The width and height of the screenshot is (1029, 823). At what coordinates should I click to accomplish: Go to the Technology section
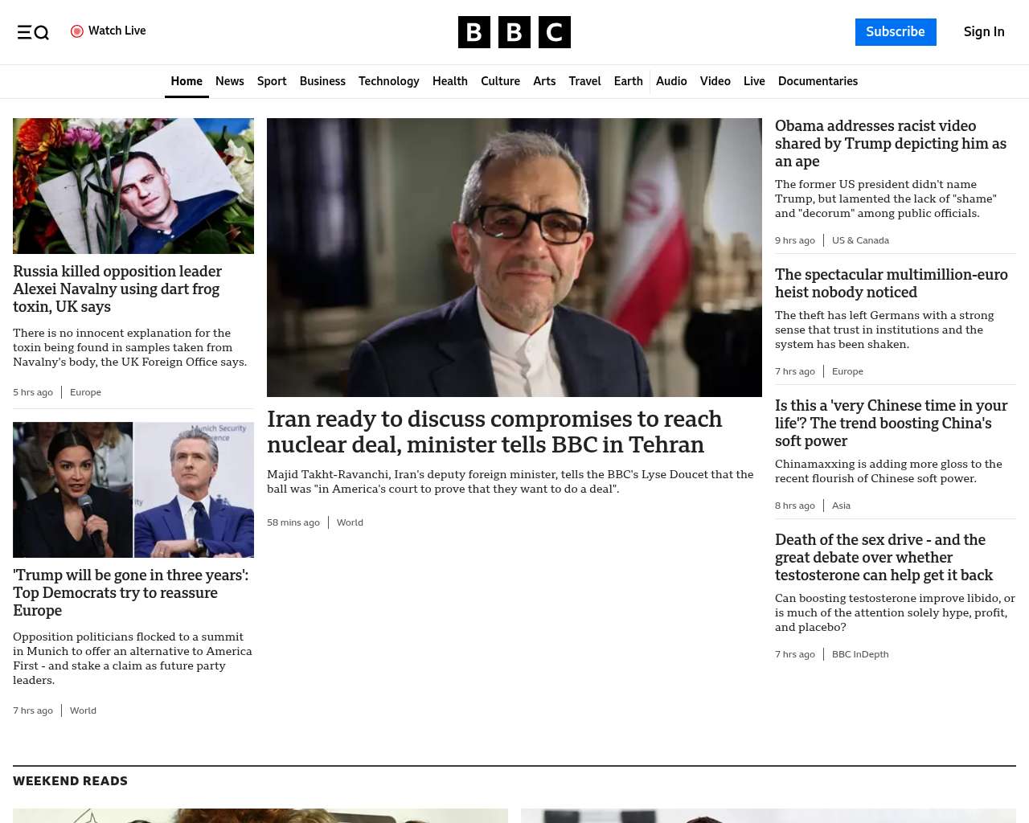pyautogui.click(x=388, y=81)
